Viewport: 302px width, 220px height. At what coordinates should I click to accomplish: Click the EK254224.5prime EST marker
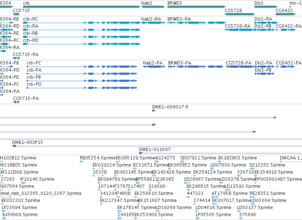click(x=194, y=176)
